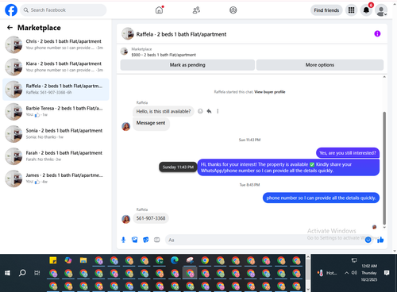Open Windows taskbar search
The width and height of the screenshot is (397, 292).
(22, 273)
